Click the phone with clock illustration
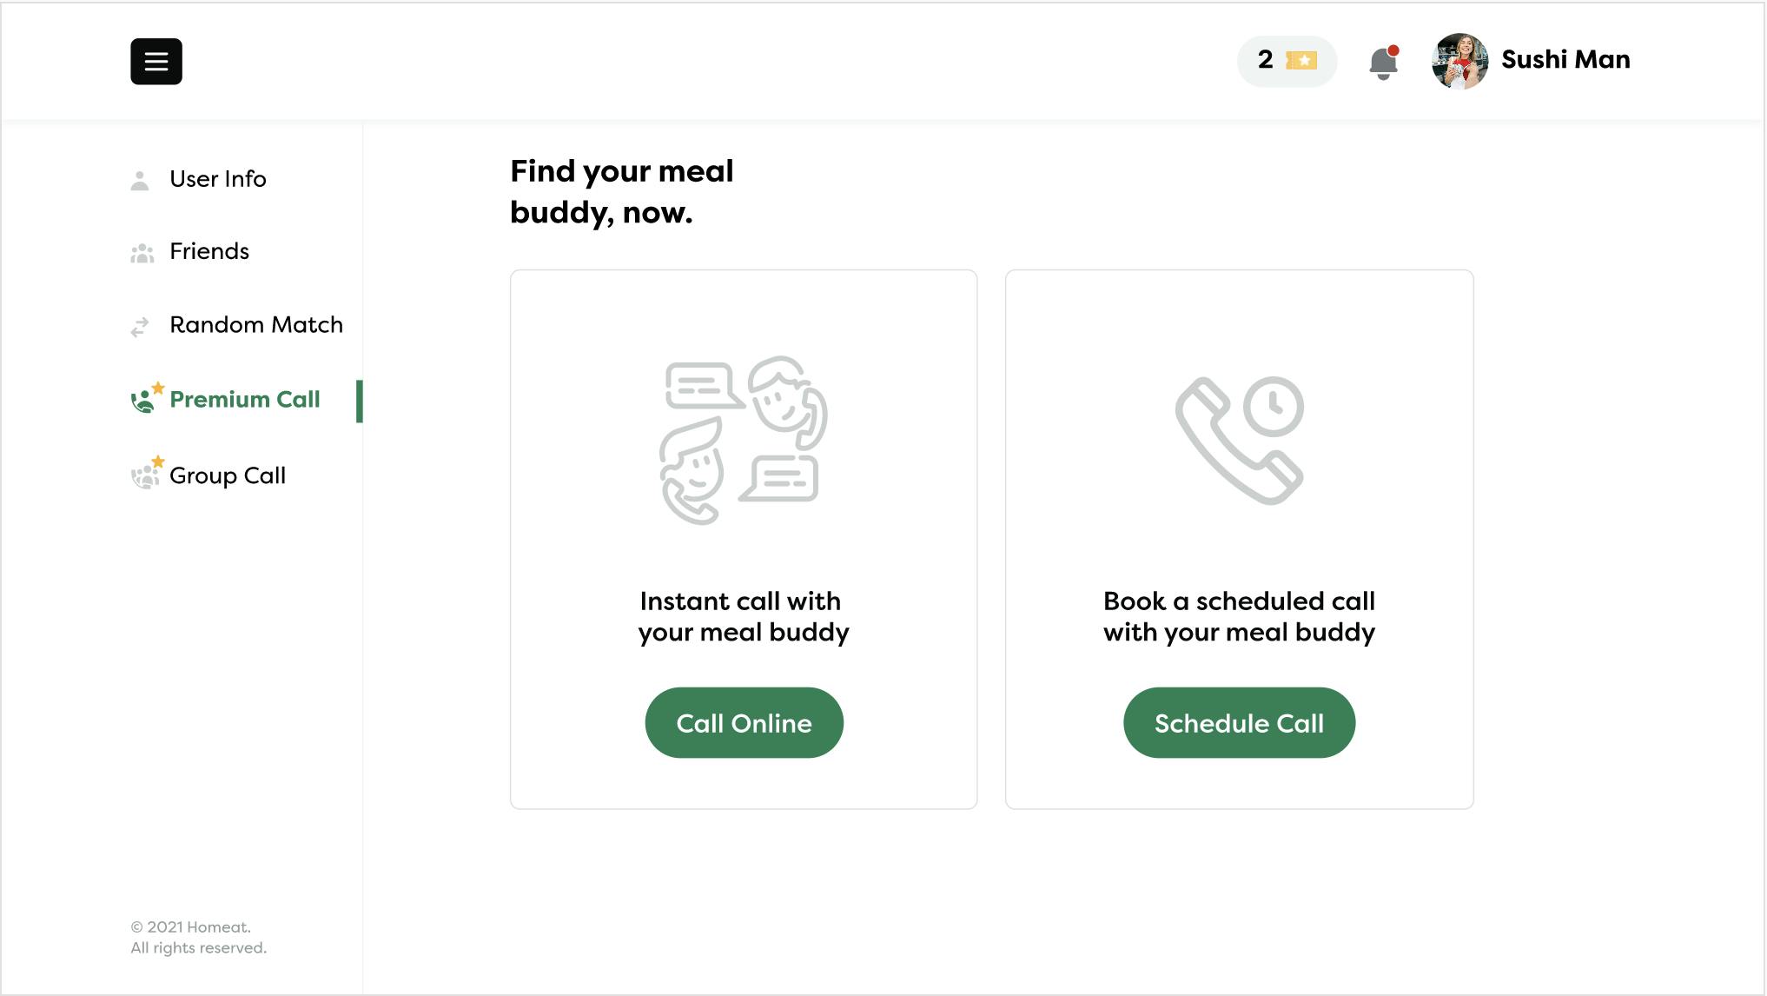This screenshot has width=1767, height=996. (1239, 440)
